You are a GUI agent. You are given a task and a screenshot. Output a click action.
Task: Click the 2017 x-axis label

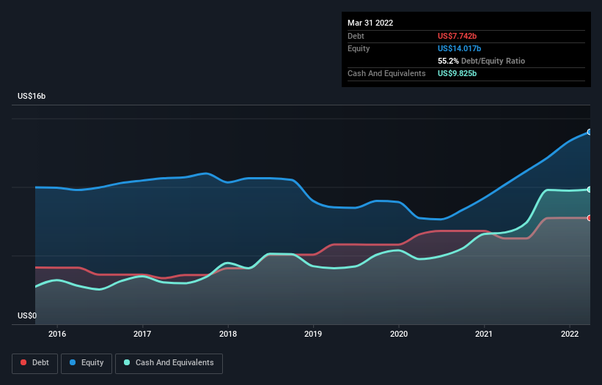coord(142,334)
